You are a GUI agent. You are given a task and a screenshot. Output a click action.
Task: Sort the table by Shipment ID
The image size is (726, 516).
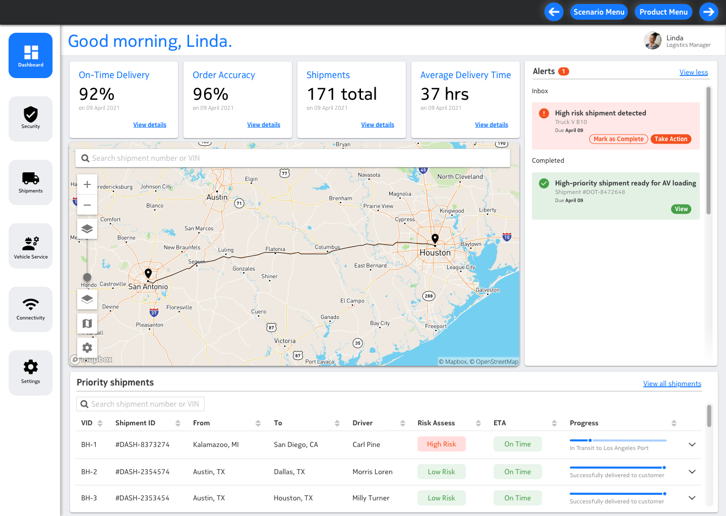178,423
